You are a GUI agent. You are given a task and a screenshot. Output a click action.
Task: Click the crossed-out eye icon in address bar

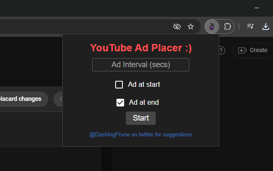point(177,27)
